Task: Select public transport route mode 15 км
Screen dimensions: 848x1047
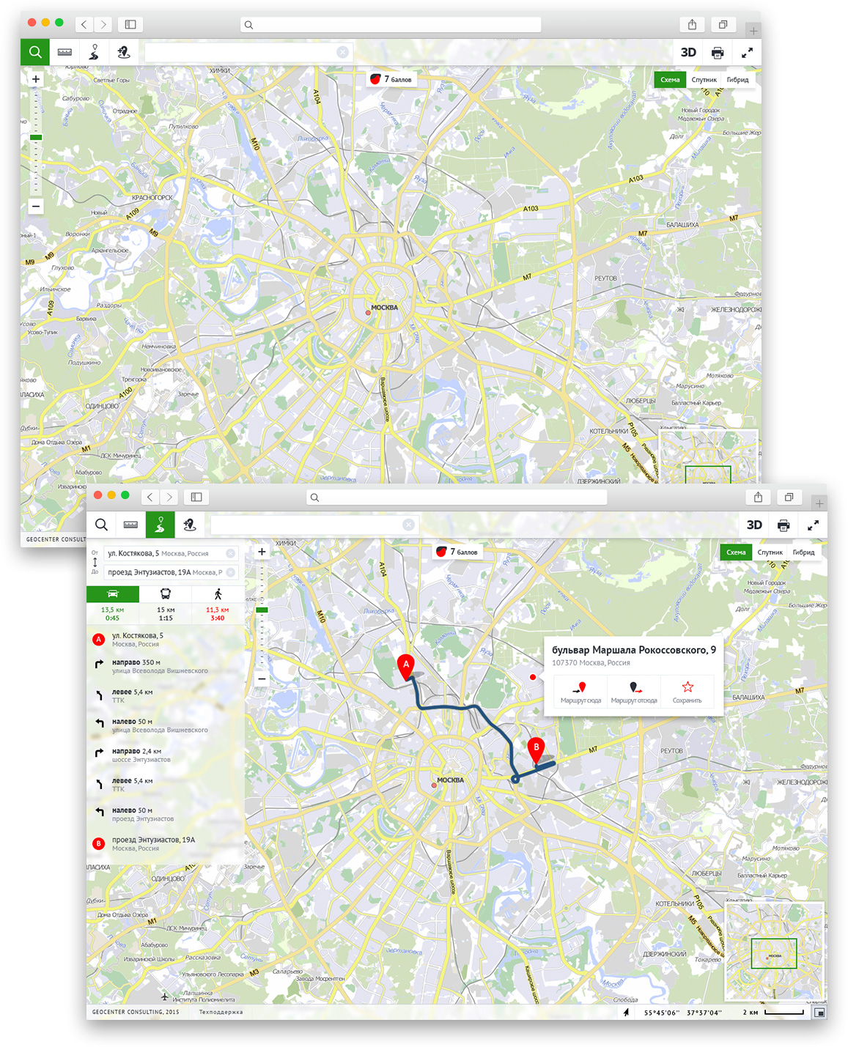Action: tap(166, 604)
